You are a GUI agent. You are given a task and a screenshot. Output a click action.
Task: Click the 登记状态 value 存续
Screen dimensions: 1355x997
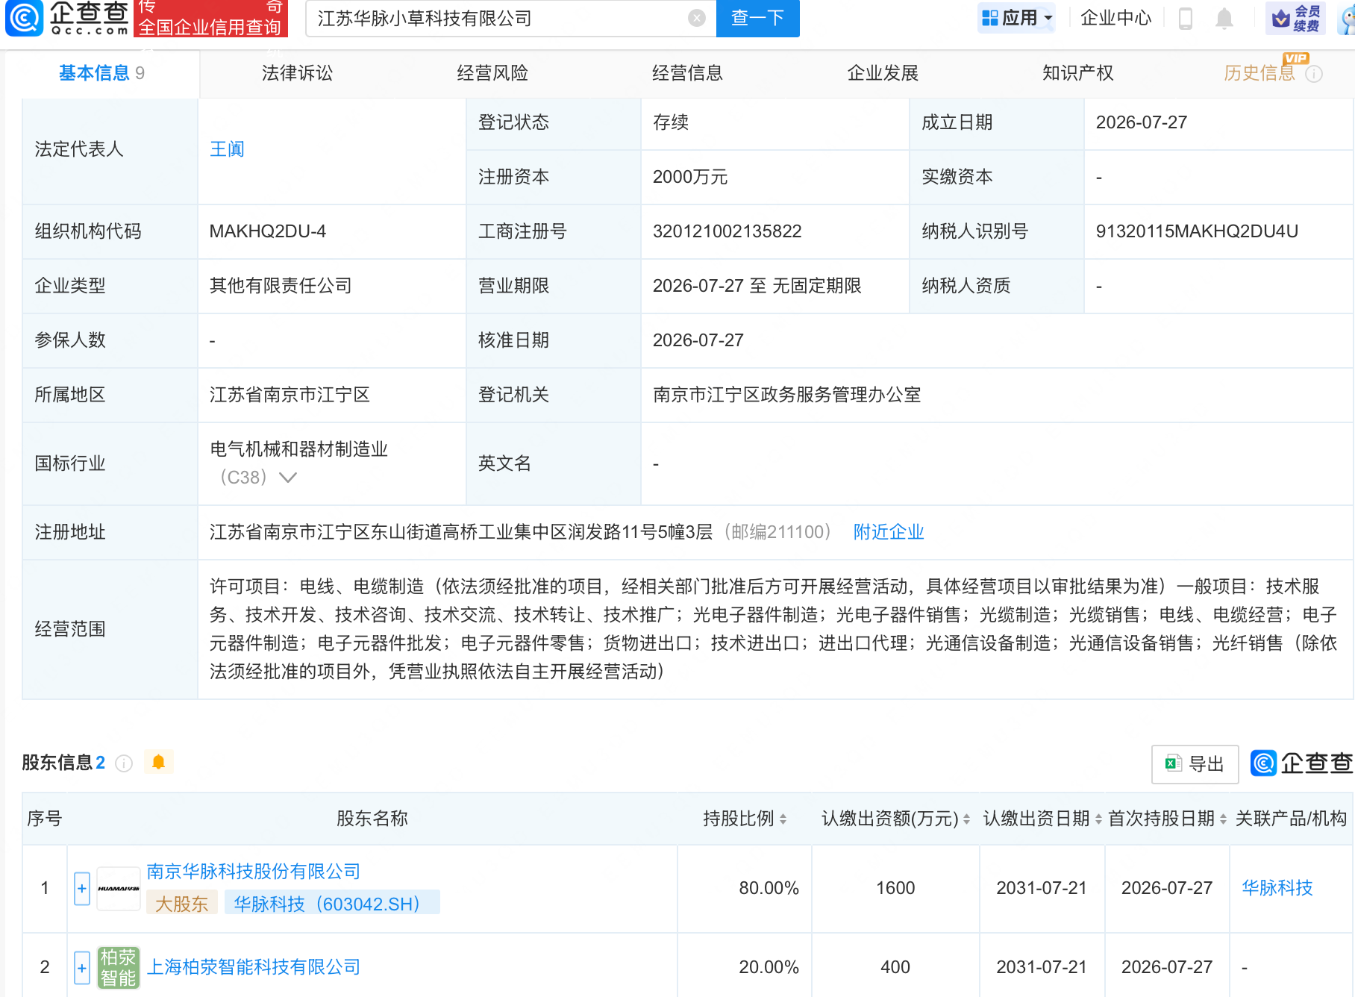pyautogui.click(x=671, y=122)
